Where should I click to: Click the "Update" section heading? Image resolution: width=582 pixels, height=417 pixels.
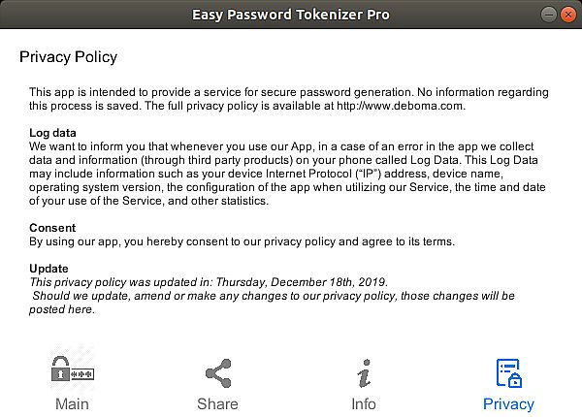pyautogui.click(x=49, y=269)
